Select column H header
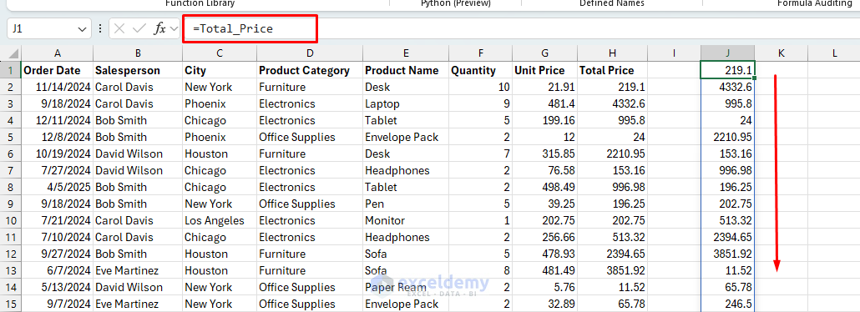 pyautogui.click(x=612, y=53)
